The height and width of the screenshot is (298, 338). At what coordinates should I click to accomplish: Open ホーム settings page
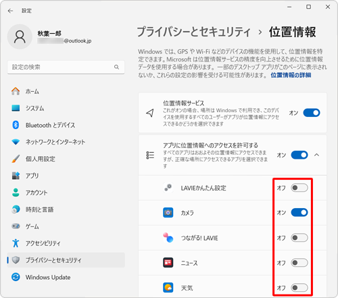tap(66, 91)
